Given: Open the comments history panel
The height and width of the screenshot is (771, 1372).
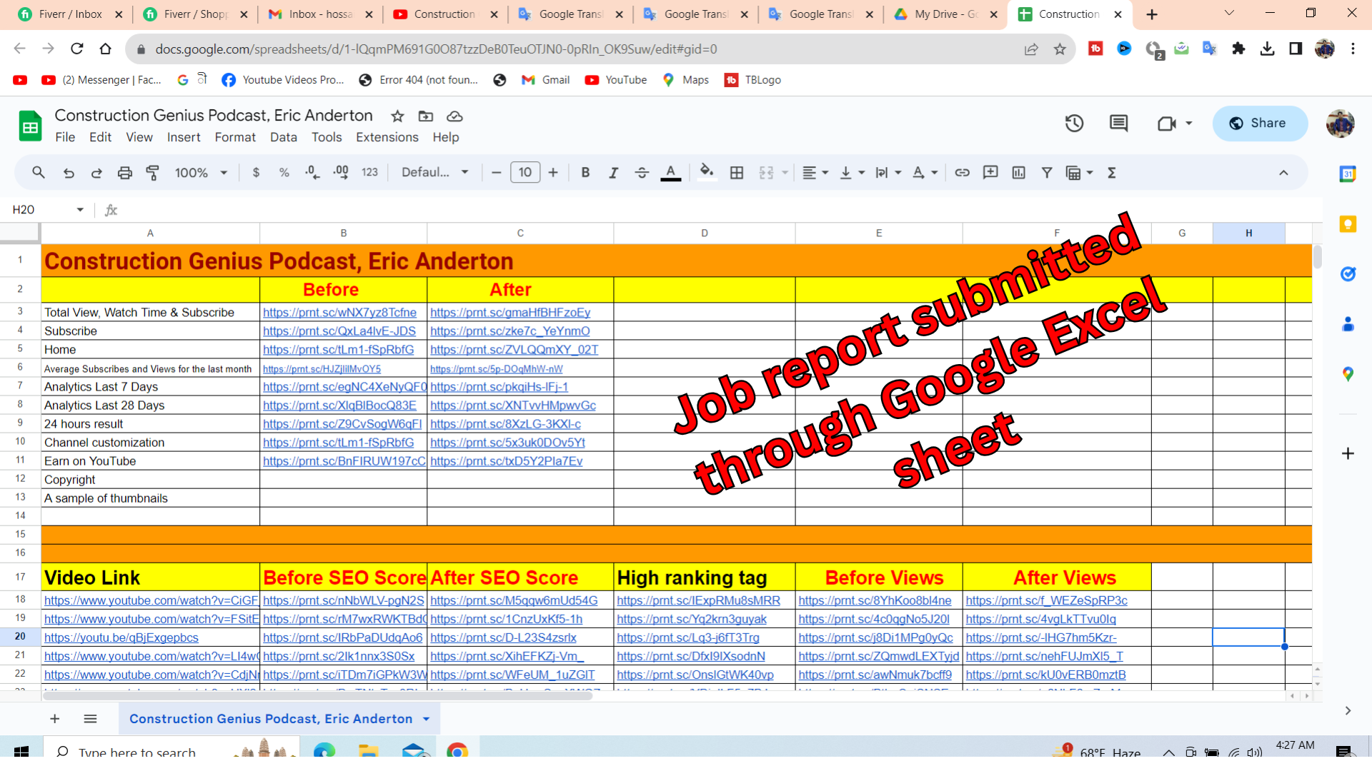Looking at the screenshot, I should coord(1118,124).
